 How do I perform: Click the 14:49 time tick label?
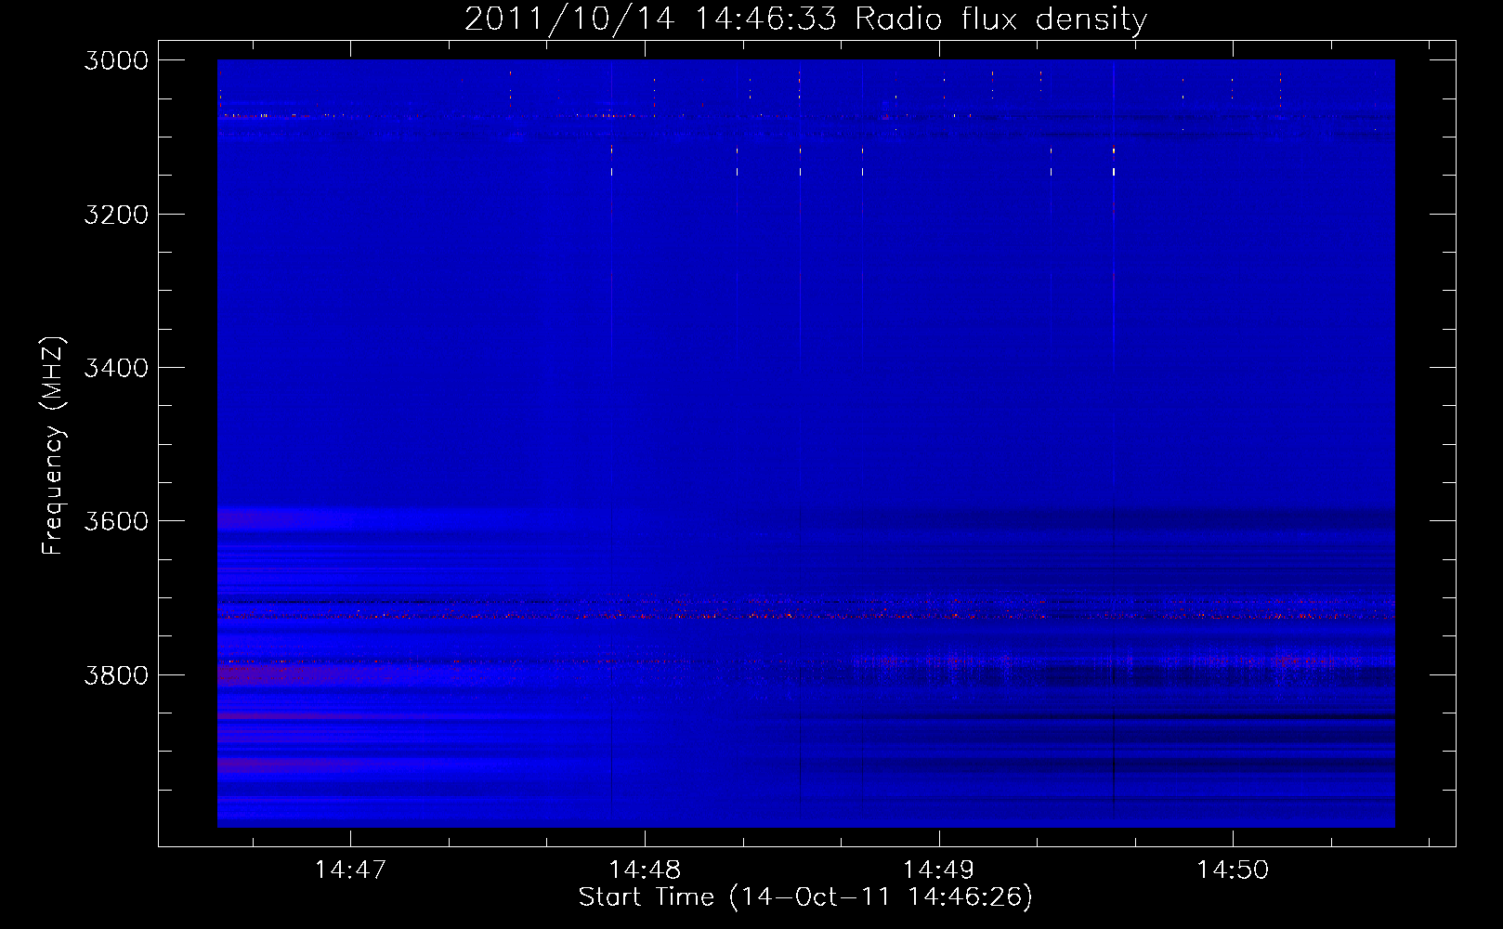click(939, 870)
